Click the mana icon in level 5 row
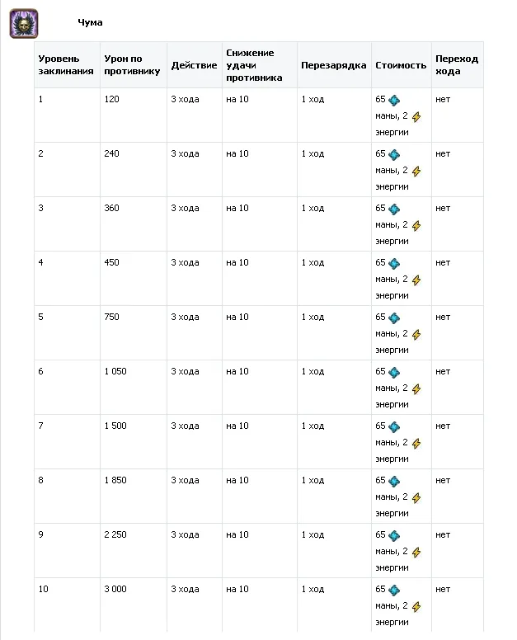 click(x=394, y=318)
